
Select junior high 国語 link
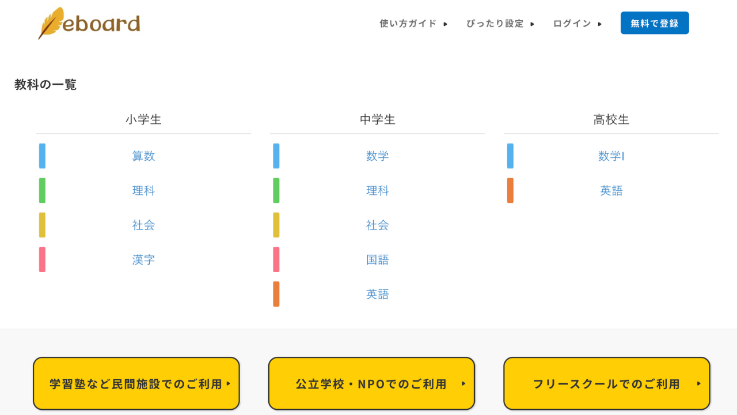tap(378, 260)
